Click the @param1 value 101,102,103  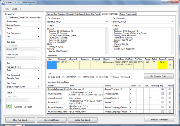click(62, 62)
